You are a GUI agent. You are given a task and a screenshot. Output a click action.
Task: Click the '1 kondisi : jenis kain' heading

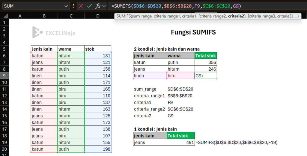155,129
